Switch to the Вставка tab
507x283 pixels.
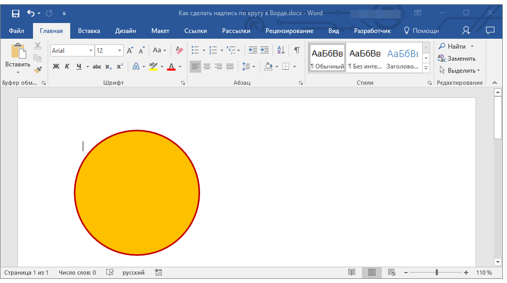(89, 31)
